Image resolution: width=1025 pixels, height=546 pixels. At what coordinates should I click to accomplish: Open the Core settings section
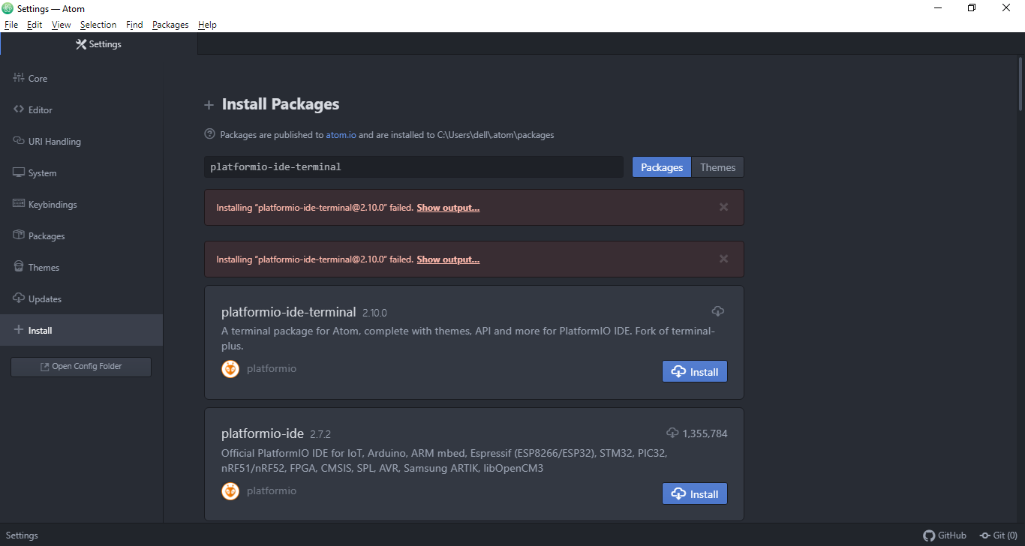(x=38, y=78)
